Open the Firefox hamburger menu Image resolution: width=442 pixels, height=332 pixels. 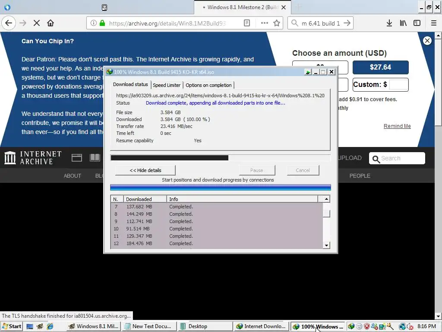tap(434, 23)
